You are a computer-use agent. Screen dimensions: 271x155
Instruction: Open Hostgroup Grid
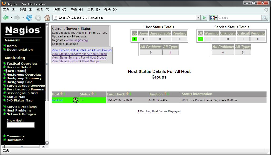tap(19, 82)
